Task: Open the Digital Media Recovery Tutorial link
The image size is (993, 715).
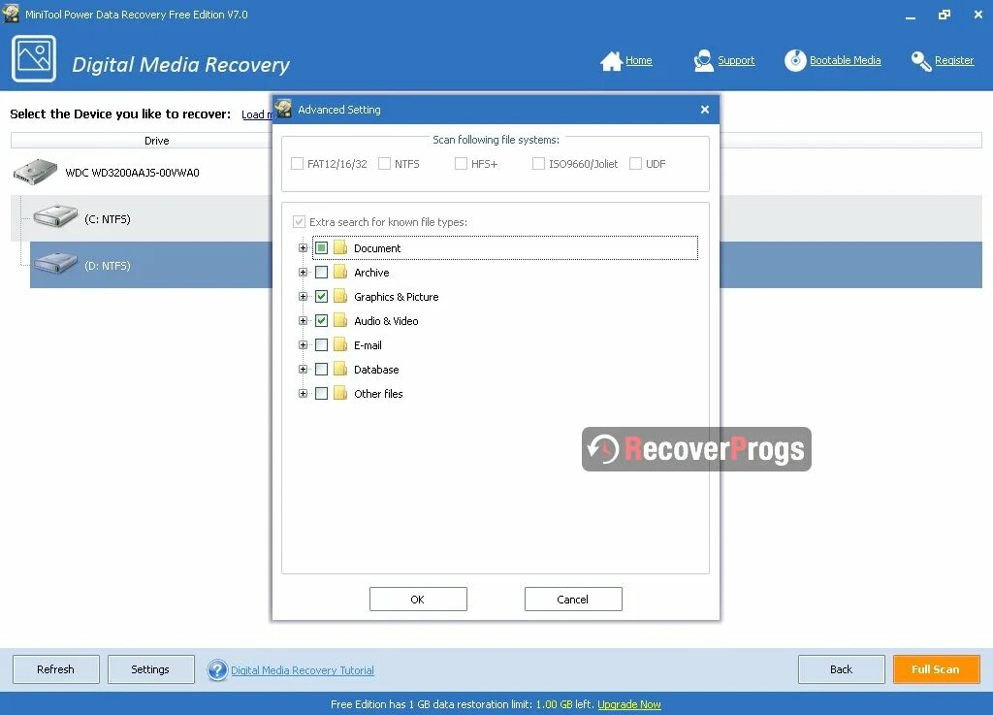Action: coord(303,670)
